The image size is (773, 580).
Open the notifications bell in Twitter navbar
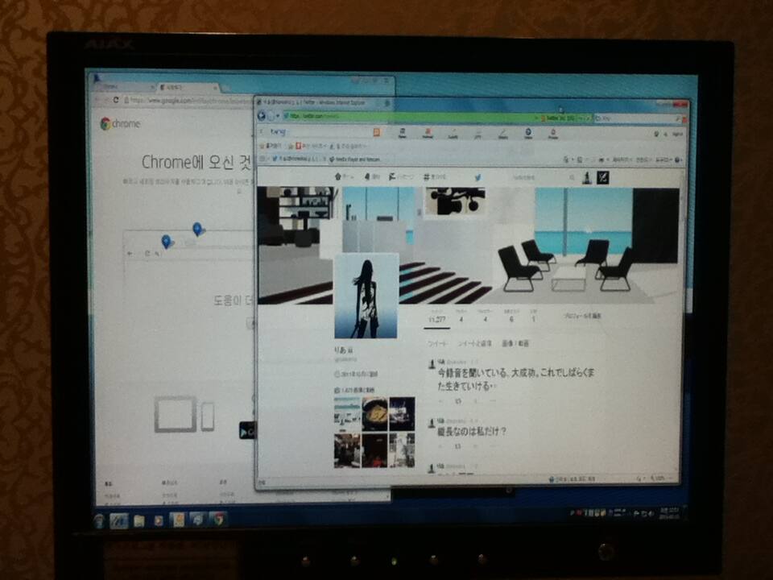[367, 177]
